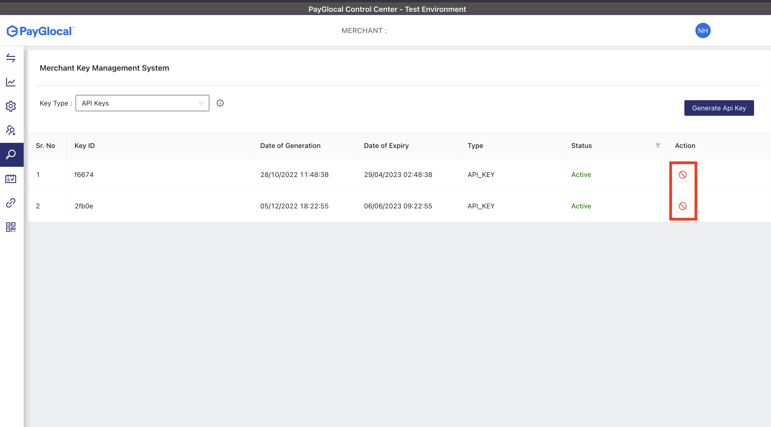Deactivate API key f6674
The height and width of the screenshot is (427, 771).
682,175
